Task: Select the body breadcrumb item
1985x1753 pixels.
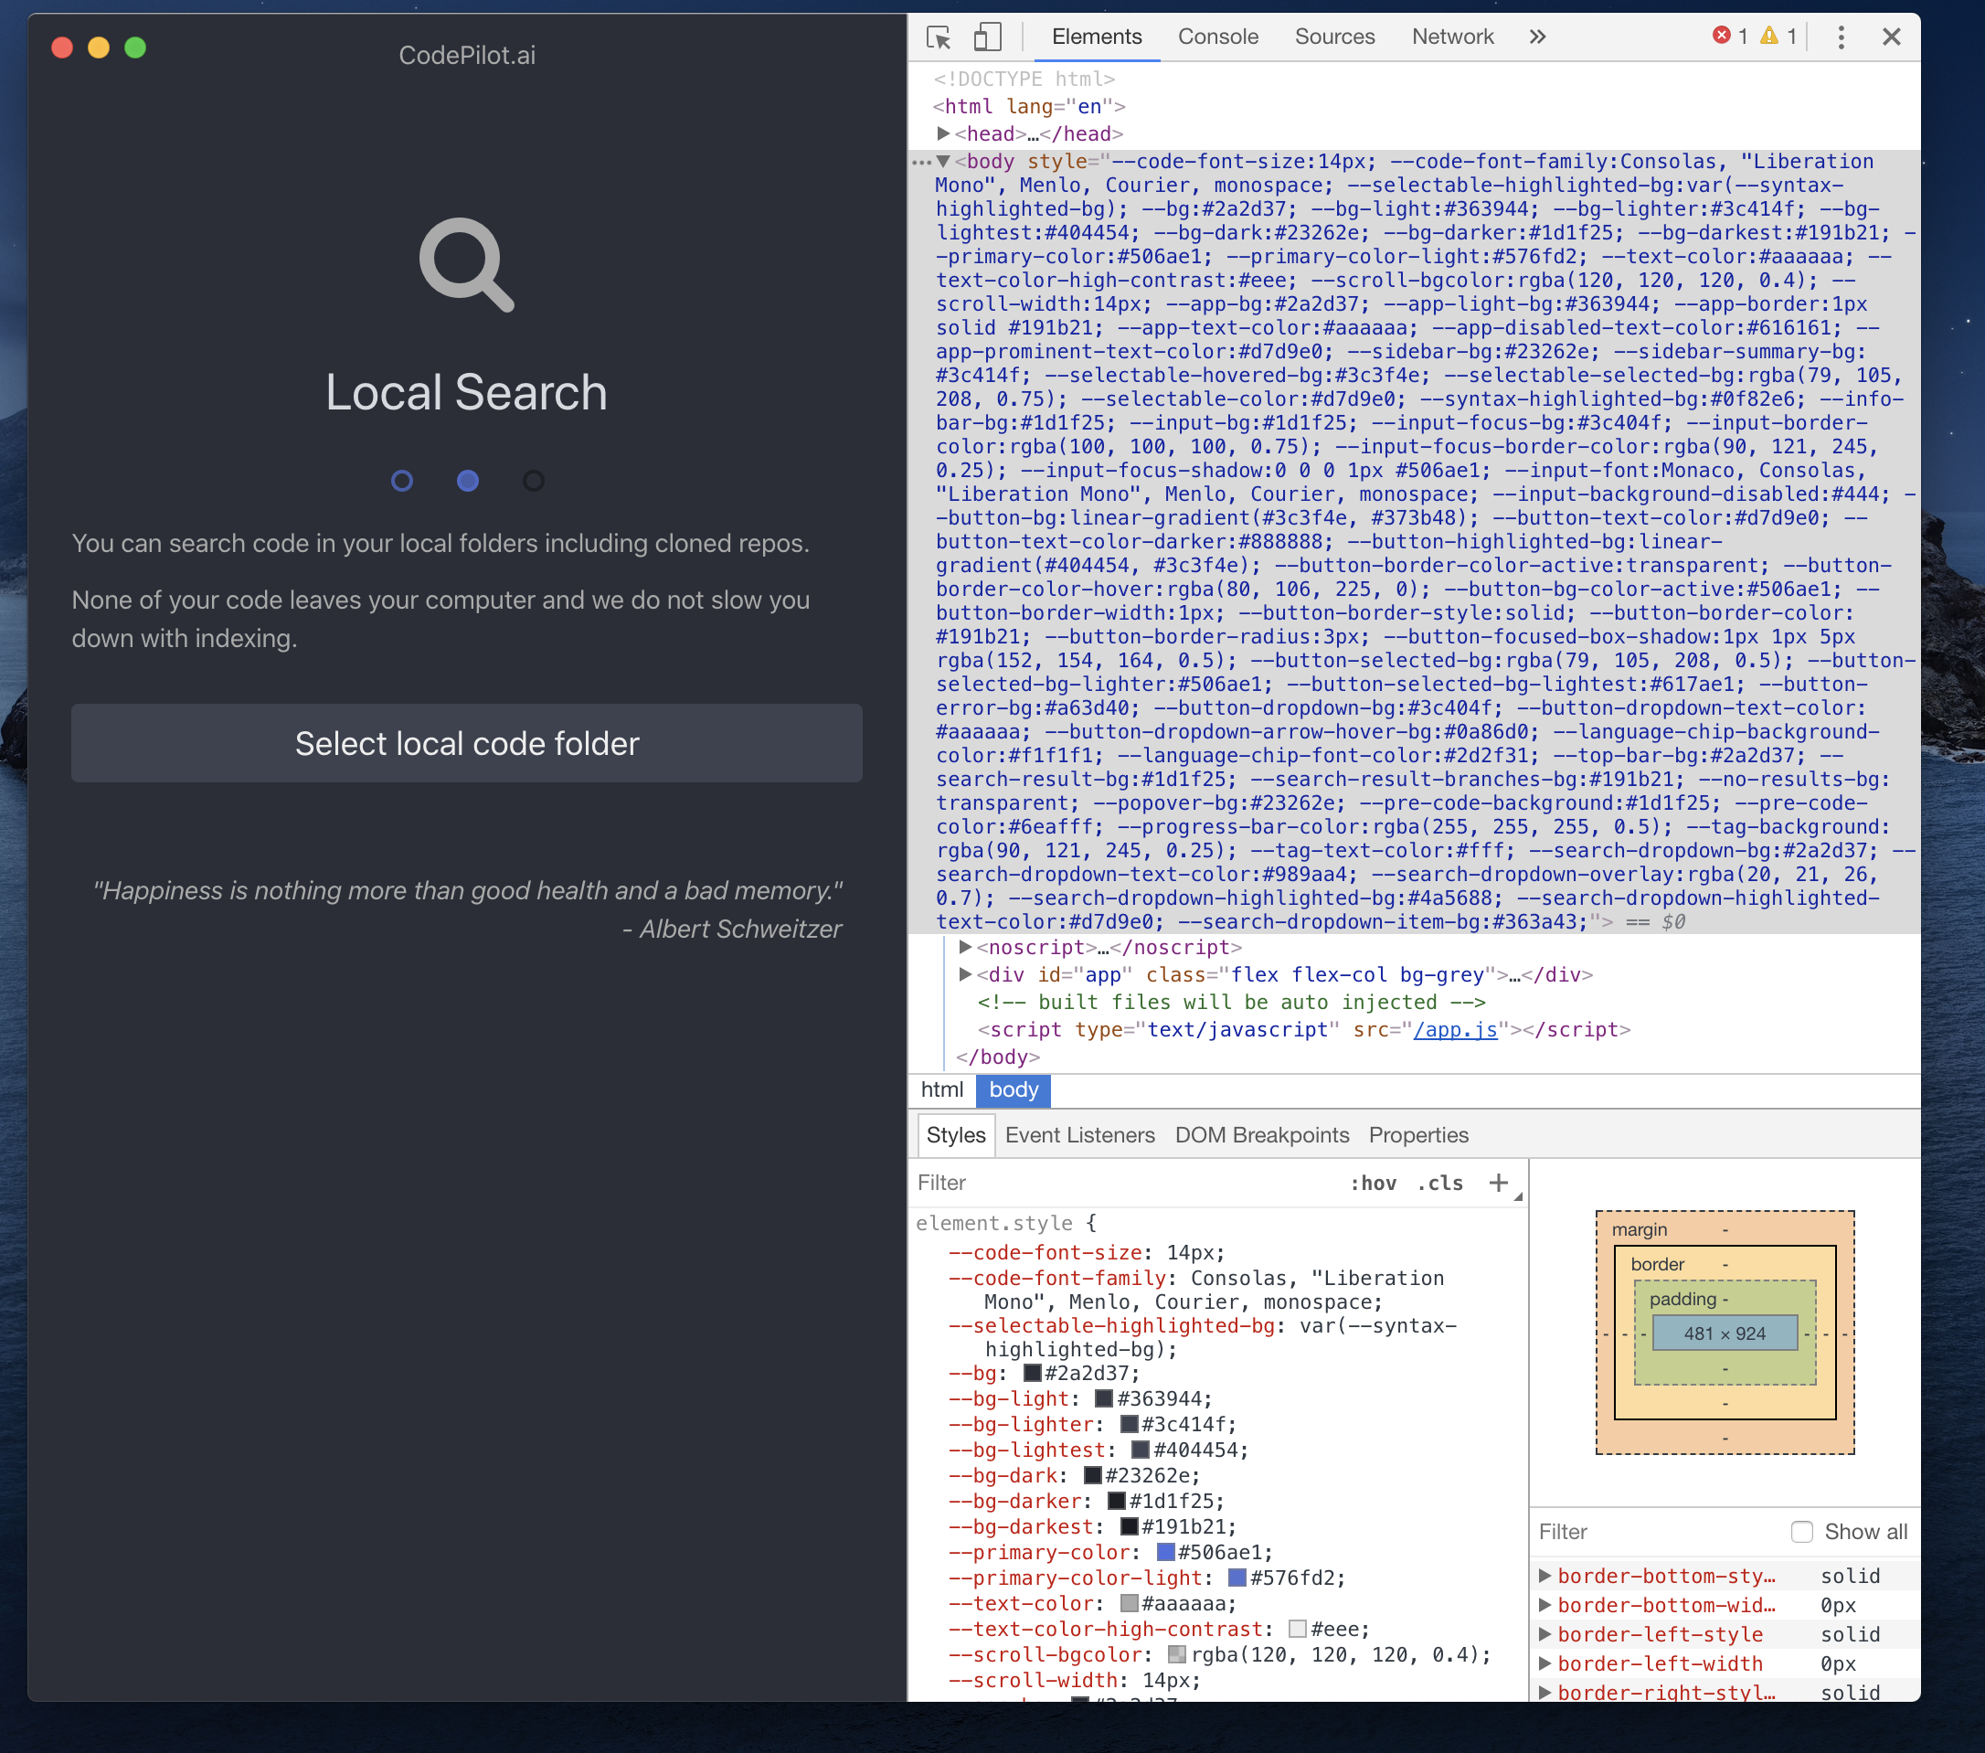Action: (1013, 1090)
